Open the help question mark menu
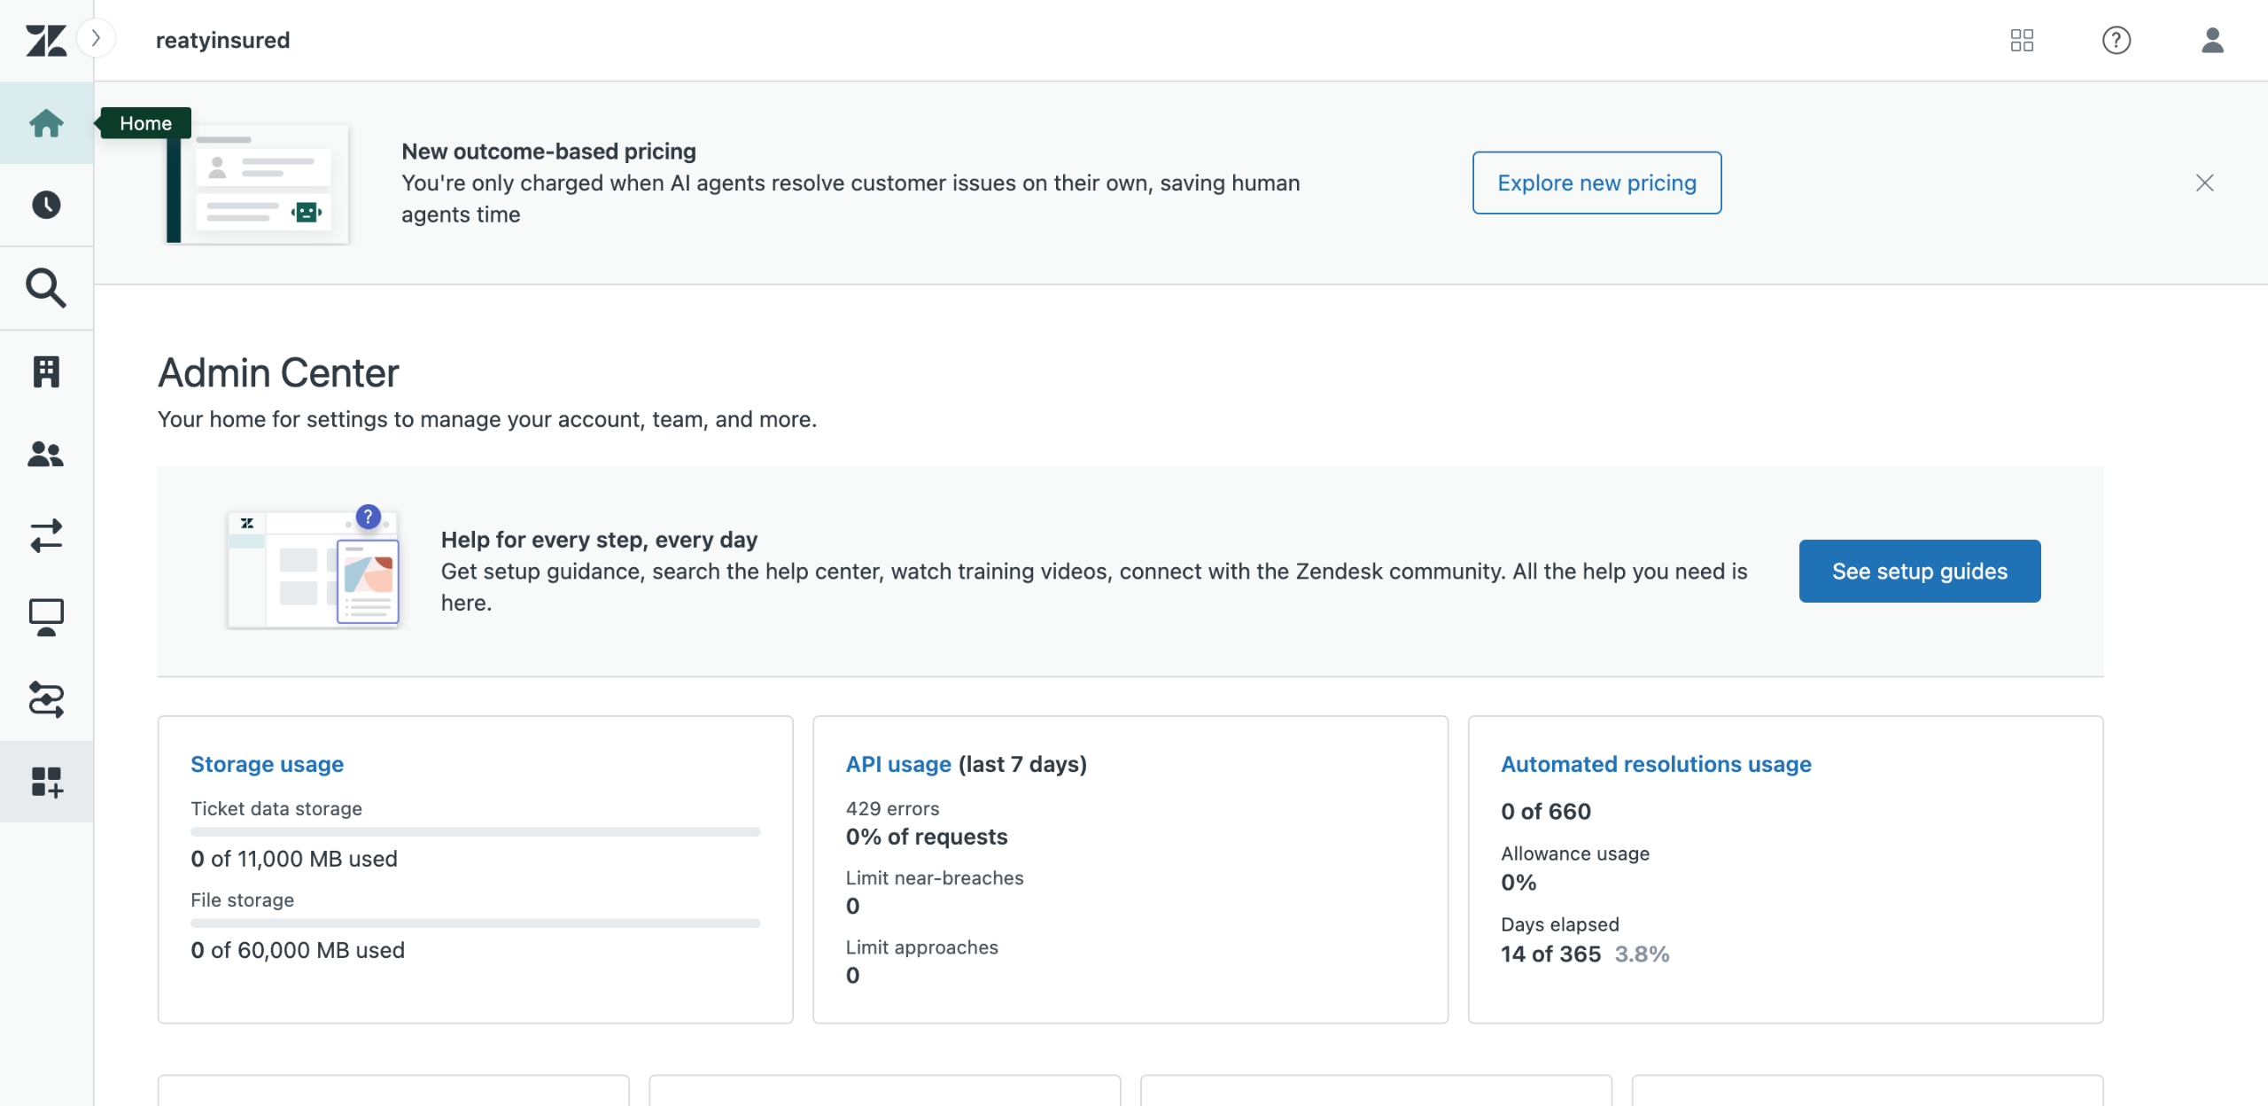This screenshot has width=2268, height=1106. pyautogui.click(x=2117, y=40)
